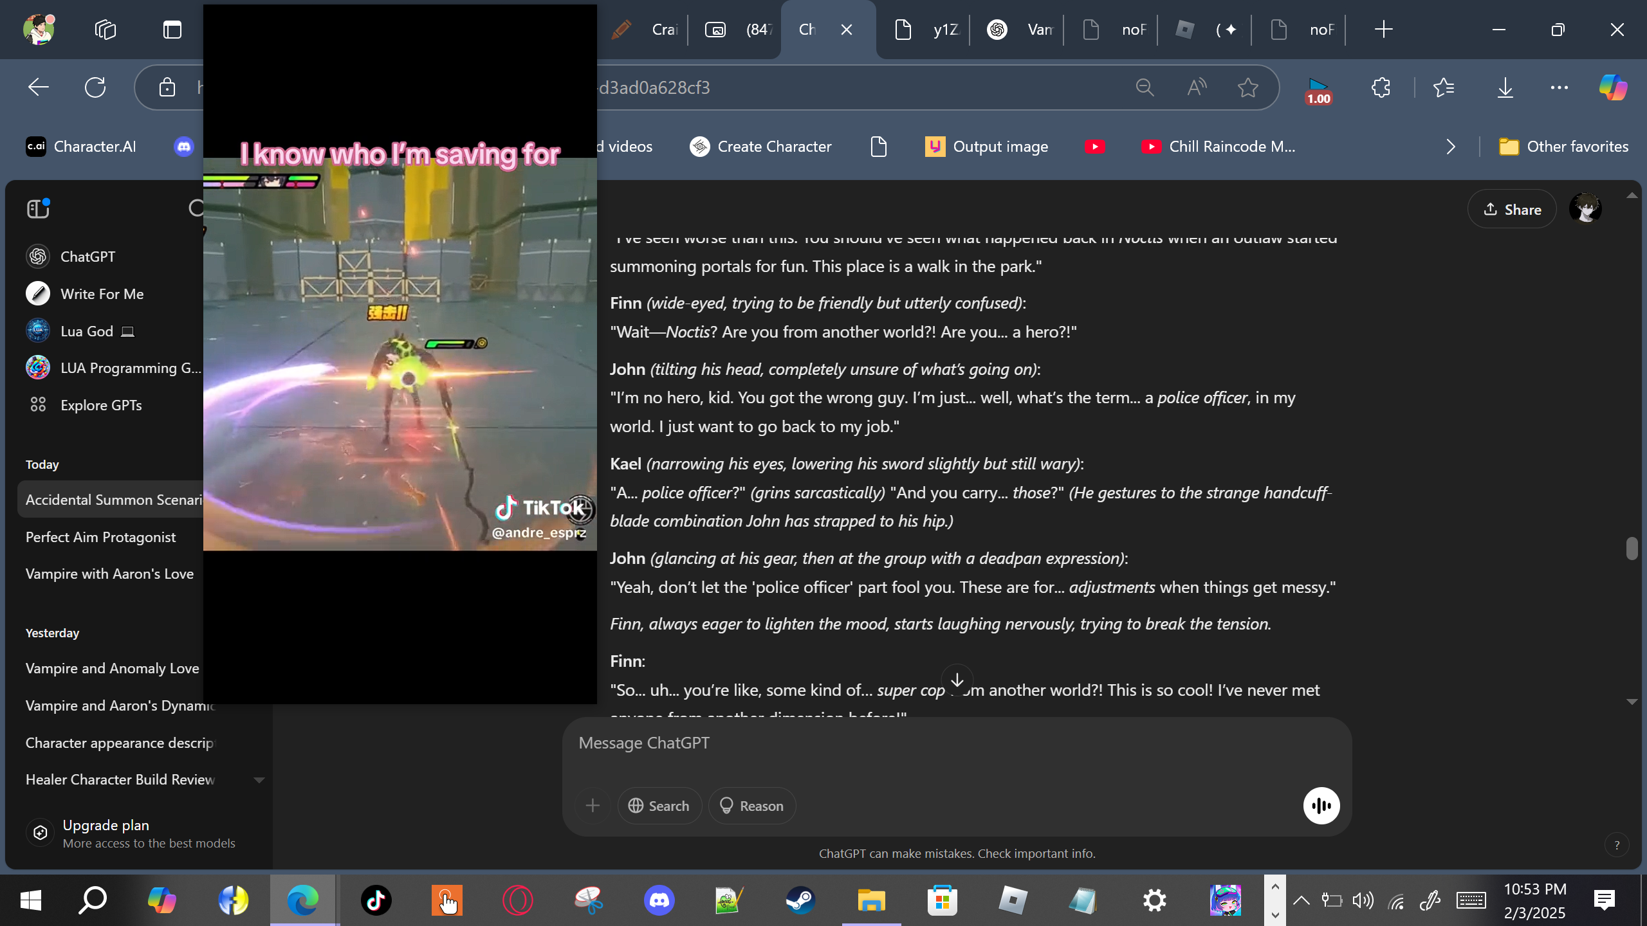The width and height of the screenshot is (1647, 926).
Task: Toggle the Search option in message box
Action: 659,806
